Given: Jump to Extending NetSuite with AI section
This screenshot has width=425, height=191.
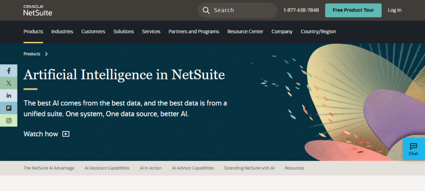Looking at the screenshot, I should [249, 168].
